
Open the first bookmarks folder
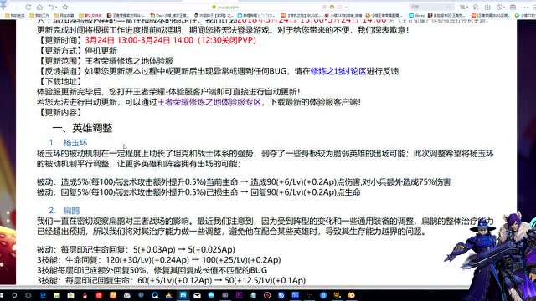click(x=15, y=15)
